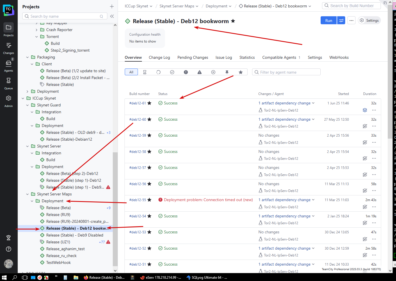
Task: Toggle favorite star for build #deb12-55
Action: (x=149, y=200)
